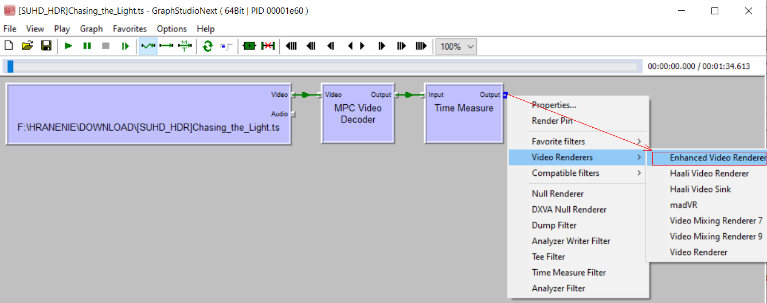Viewport: 767px width, 303px height.
Task: Click the single-bar forward seek arrow icon
Action: tap(382, 46)
